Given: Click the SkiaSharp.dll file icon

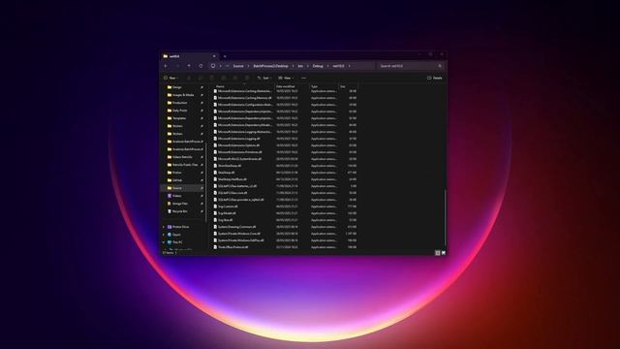Looking at the screenshot, I should click(215, 173).
